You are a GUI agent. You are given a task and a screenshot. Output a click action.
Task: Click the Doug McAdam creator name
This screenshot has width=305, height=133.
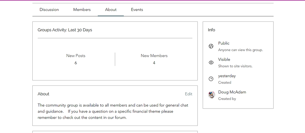232,92
